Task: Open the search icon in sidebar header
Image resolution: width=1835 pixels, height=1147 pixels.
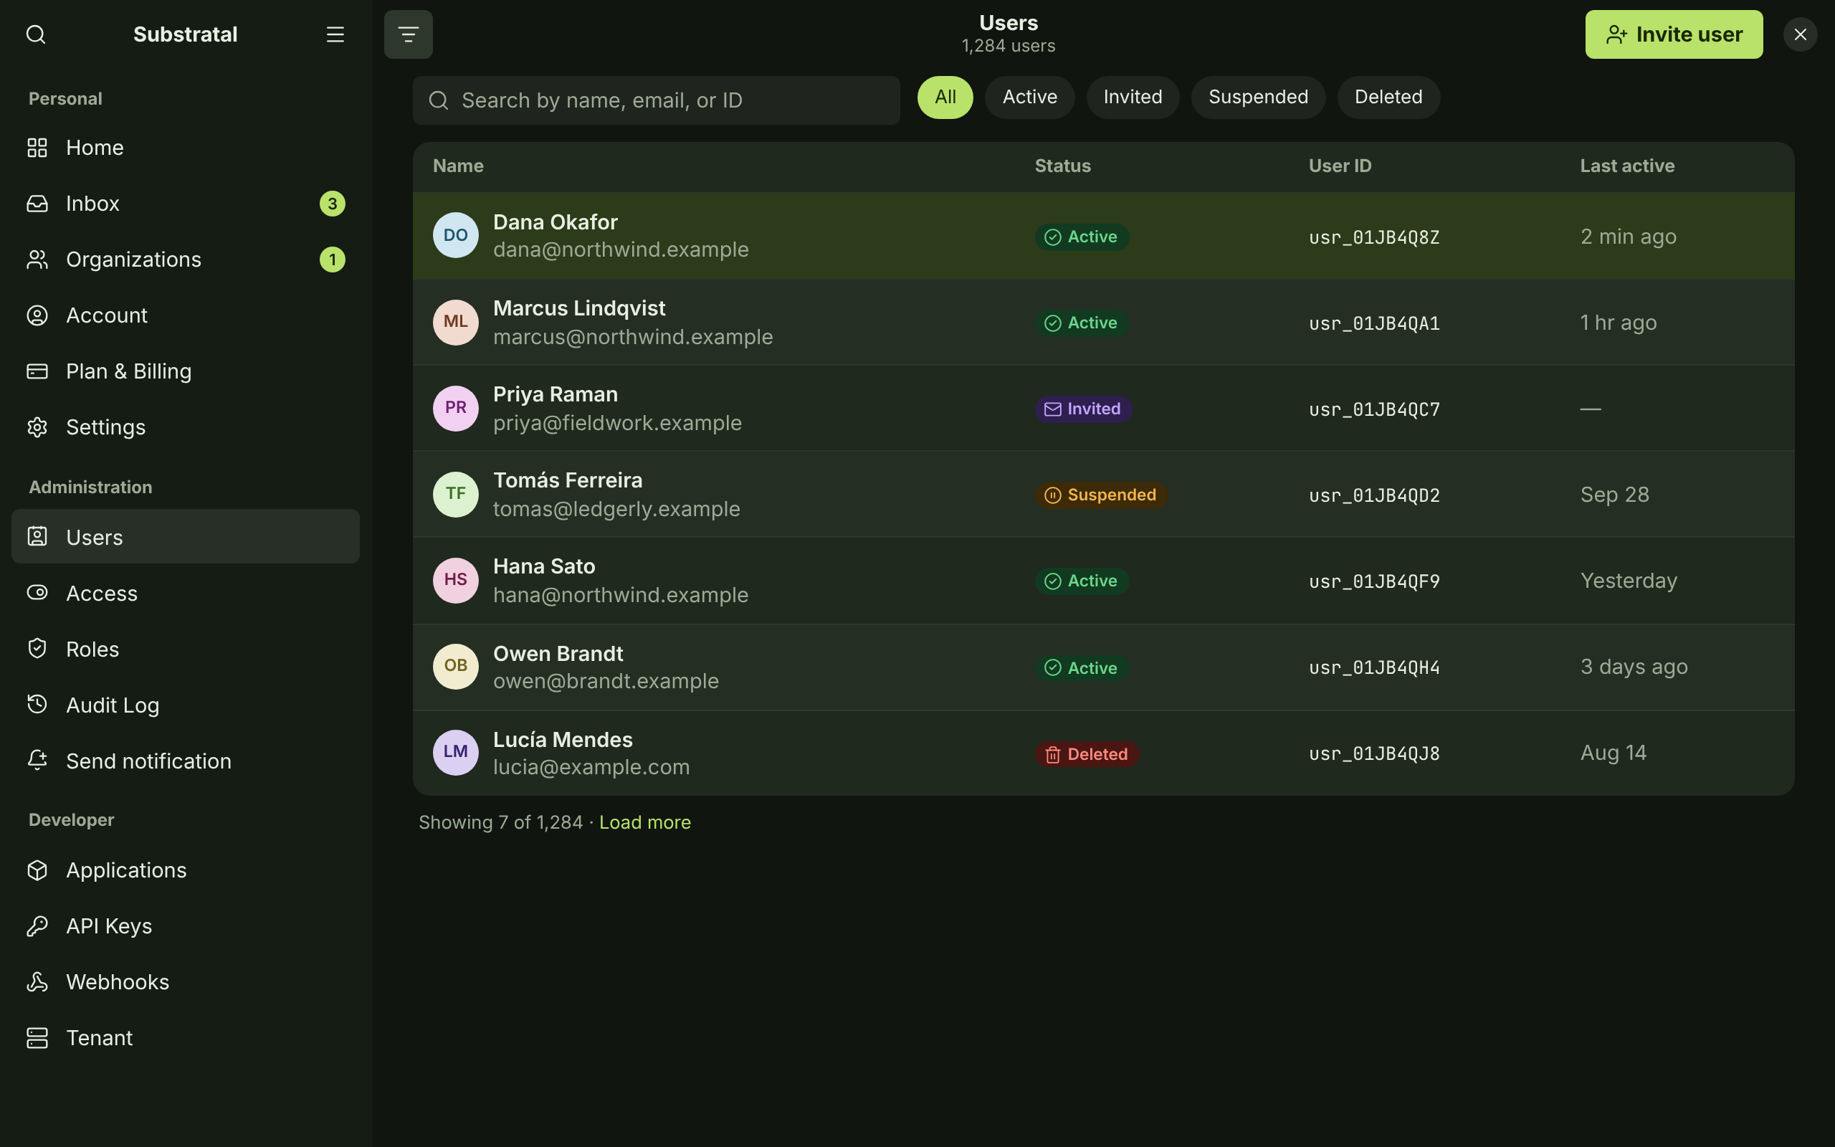Action: click(x=36, y=34)
